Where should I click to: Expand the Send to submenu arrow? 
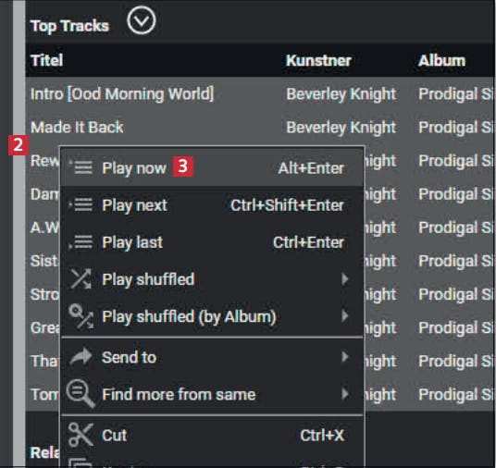pyautogui.click(x=345, y=357)
